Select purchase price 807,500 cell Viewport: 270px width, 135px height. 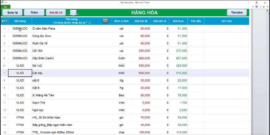point(178,58)
